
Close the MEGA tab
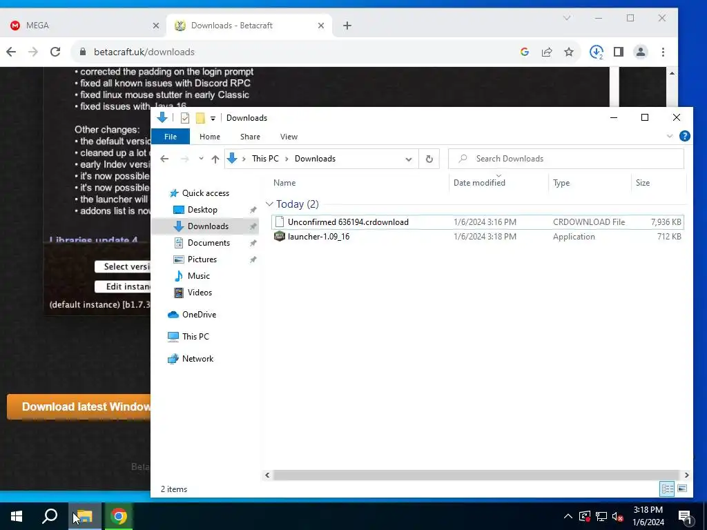point(156,26)
